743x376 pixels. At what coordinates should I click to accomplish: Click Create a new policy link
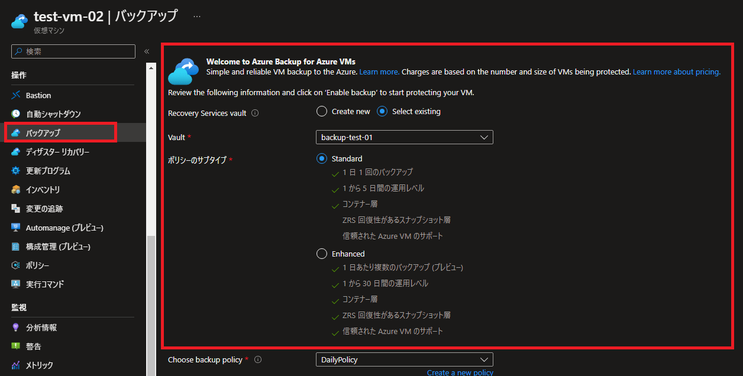(460, 372)
